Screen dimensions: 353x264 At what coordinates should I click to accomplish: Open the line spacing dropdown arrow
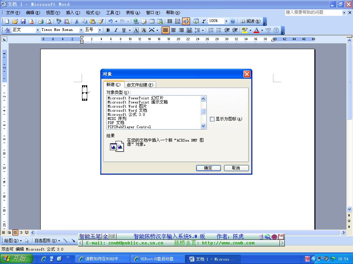(203, 30)
